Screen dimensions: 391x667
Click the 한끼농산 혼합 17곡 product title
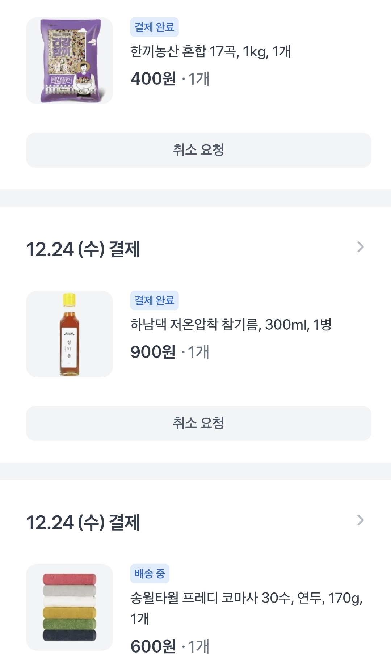point(211,52)
